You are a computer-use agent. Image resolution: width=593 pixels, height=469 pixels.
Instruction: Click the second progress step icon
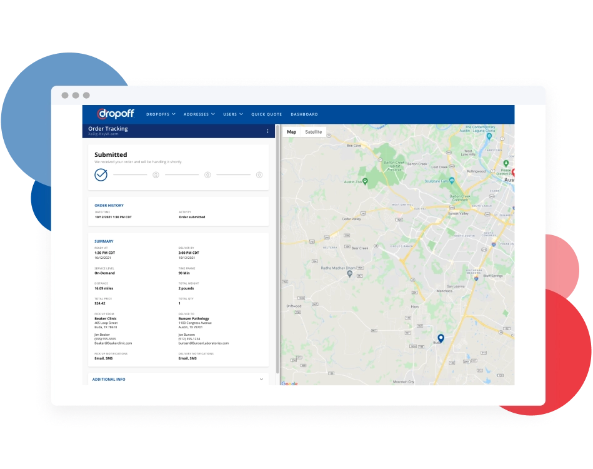coord(156,175)
